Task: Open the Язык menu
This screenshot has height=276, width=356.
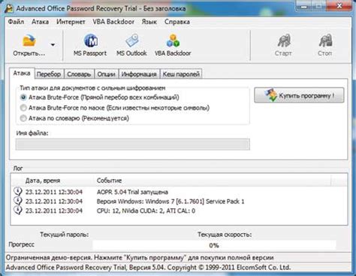Action: point(149,22)
